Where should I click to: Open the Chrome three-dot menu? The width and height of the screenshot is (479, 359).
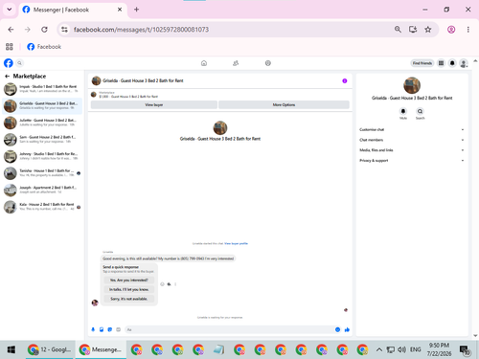click(468, 30)
